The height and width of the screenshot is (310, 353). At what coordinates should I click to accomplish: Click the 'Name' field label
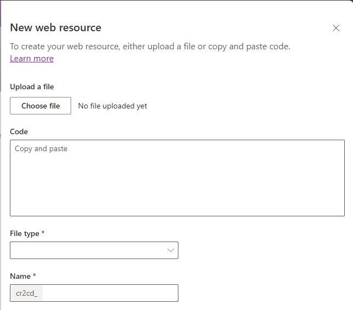click(20, 276)
